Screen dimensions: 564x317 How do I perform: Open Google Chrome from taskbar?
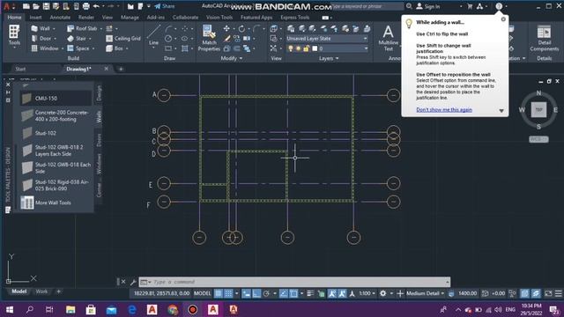click(x=173, y=309)
